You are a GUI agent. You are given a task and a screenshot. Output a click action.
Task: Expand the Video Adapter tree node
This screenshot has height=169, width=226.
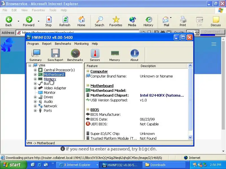pos(35,88)
